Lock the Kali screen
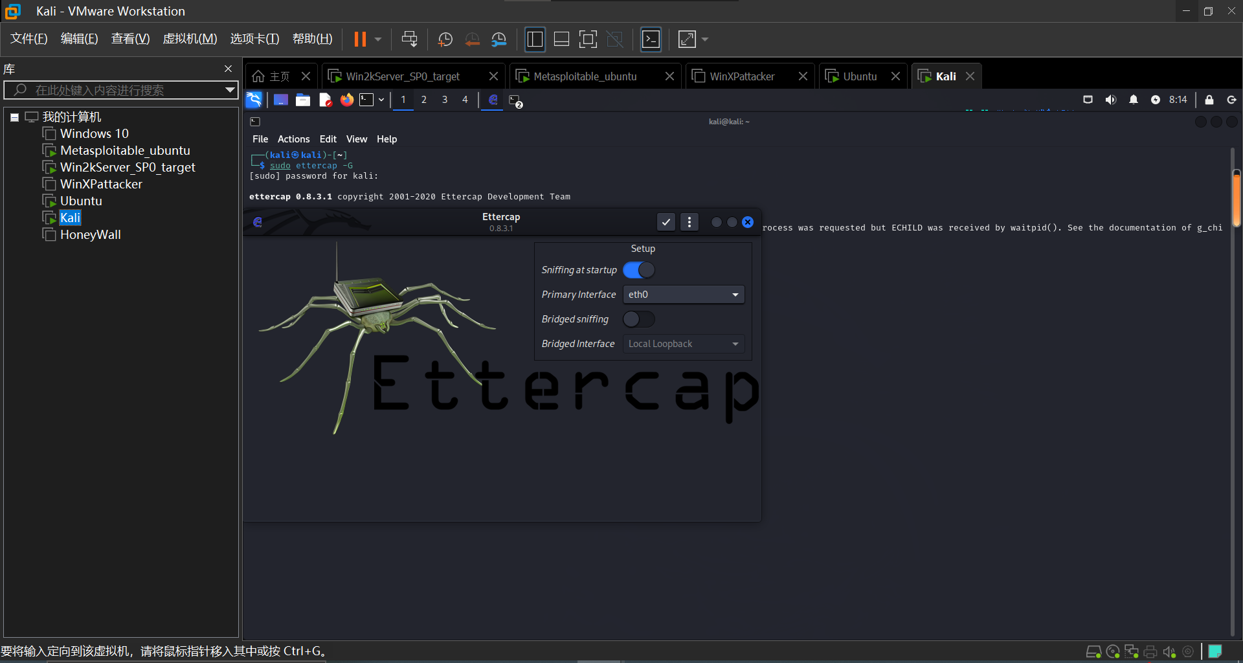The width and height of the screenshot is (1243, 663). tap(1209, 100)
